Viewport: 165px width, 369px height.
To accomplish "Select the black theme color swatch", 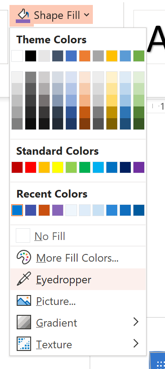I will point(31,56).
